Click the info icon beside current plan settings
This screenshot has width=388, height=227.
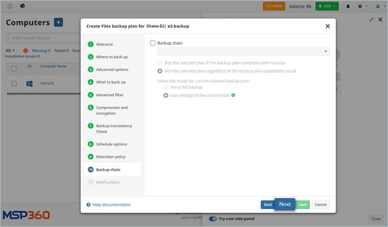[x=233, y=95]
